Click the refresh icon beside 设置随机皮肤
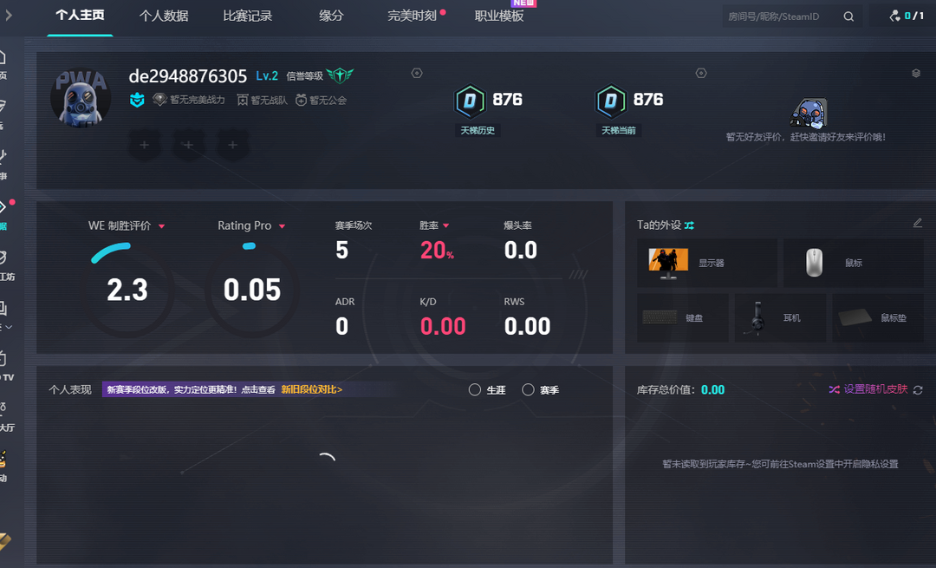 [918, 390]
